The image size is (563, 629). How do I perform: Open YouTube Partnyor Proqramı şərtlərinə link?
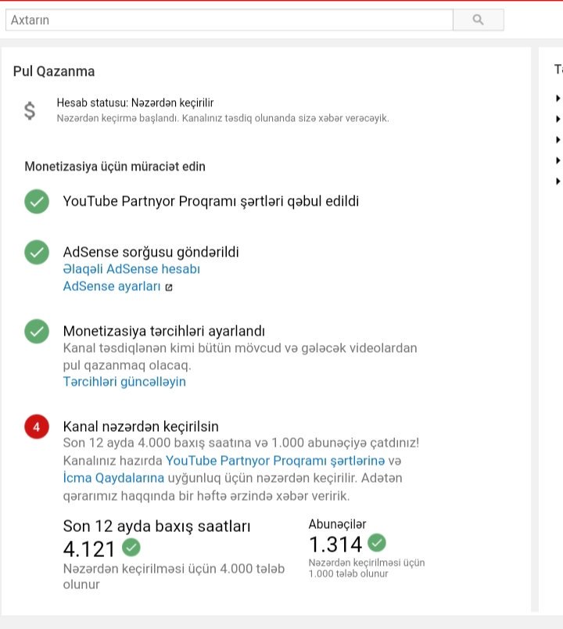(x=275, y=461)
